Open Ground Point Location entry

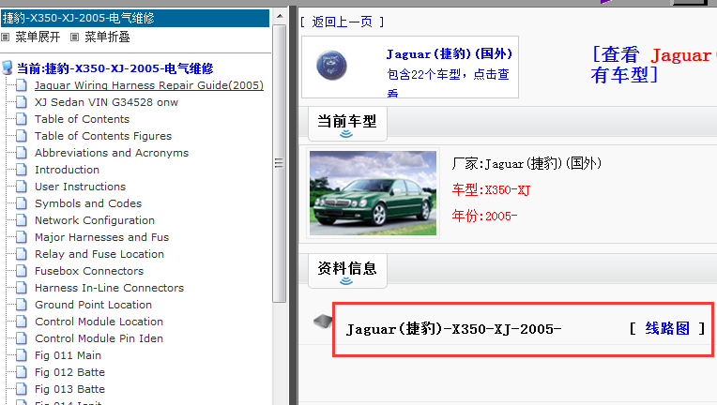(93, 305)
